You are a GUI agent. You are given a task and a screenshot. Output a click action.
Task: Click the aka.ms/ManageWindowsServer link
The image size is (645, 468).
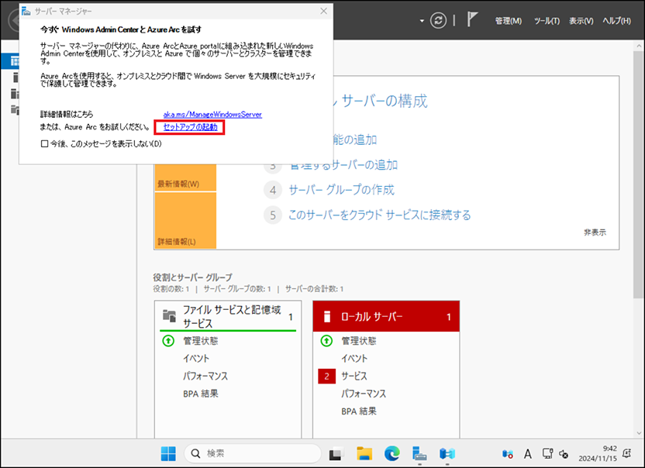pyautogui.click(x=212, y=115)
